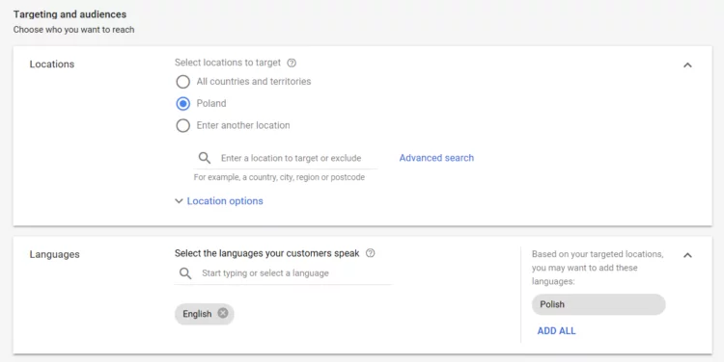Click the Languages section label
Image resolution: width=724 pixels, height=362 pixels.
(54, 254)
